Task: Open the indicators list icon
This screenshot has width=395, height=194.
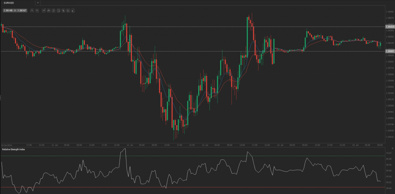Action: [x=53, y=10]
